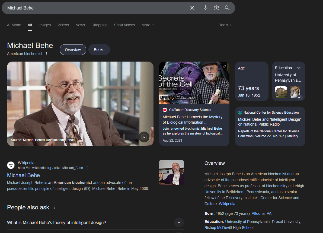Switch to AI Mode tab
Viewport: 323px width, 233px height.
pos(14,25)
